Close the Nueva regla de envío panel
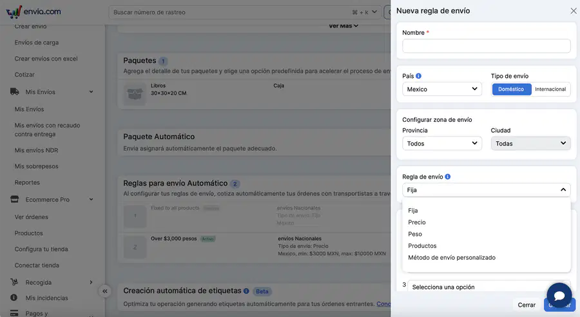The width and height of the screenshot is (580, 317). pos(574,11)
